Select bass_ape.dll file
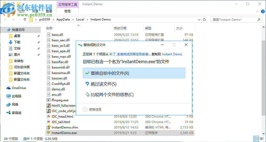Viewport: 266px width, 142px height. (x=61, y=51)
